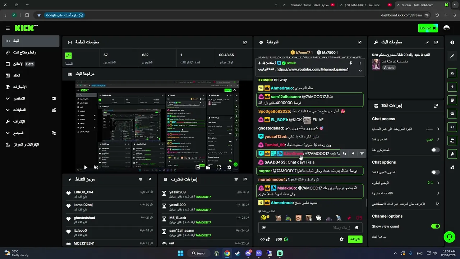The height and width of the screenshot is (259, 460).
Task: Send message with green الدردشة button
Action: point(355,239)
